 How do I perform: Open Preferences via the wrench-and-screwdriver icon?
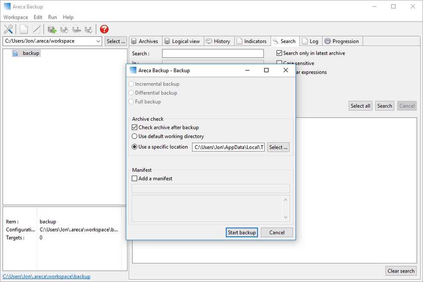point(8,29)
